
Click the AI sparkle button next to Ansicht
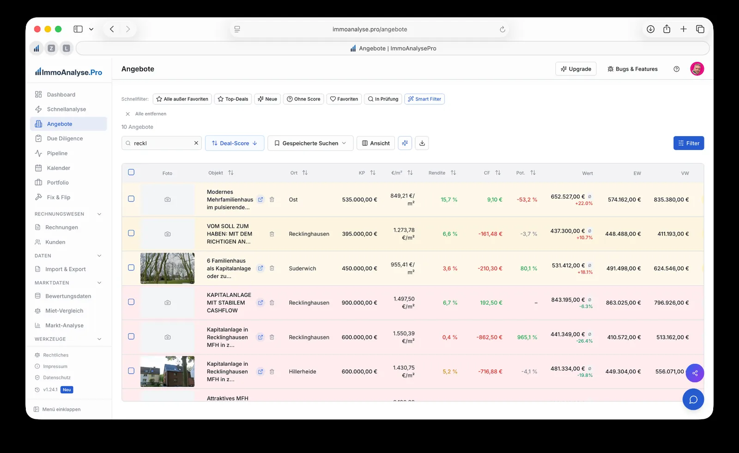405,143
